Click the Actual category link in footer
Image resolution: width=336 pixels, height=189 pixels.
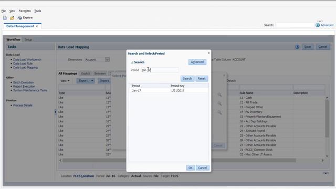tap(136, 176)
